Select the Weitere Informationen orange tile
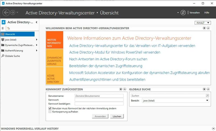The width and height of the screenshot is (216, 131). click(55, 40)
